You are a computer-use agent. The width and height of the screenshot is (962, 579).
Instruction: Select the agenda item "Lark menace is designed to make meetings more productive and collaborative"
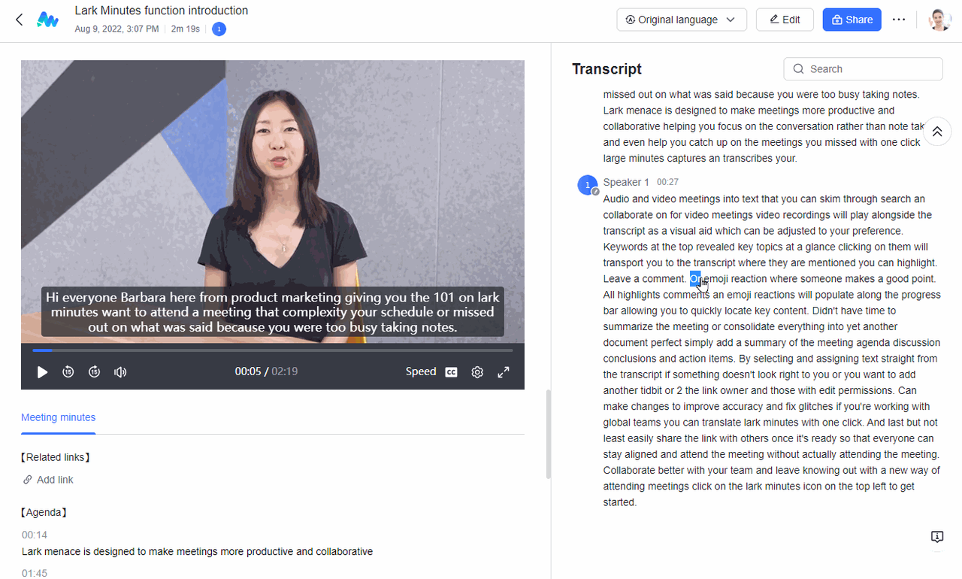[198, 551]
